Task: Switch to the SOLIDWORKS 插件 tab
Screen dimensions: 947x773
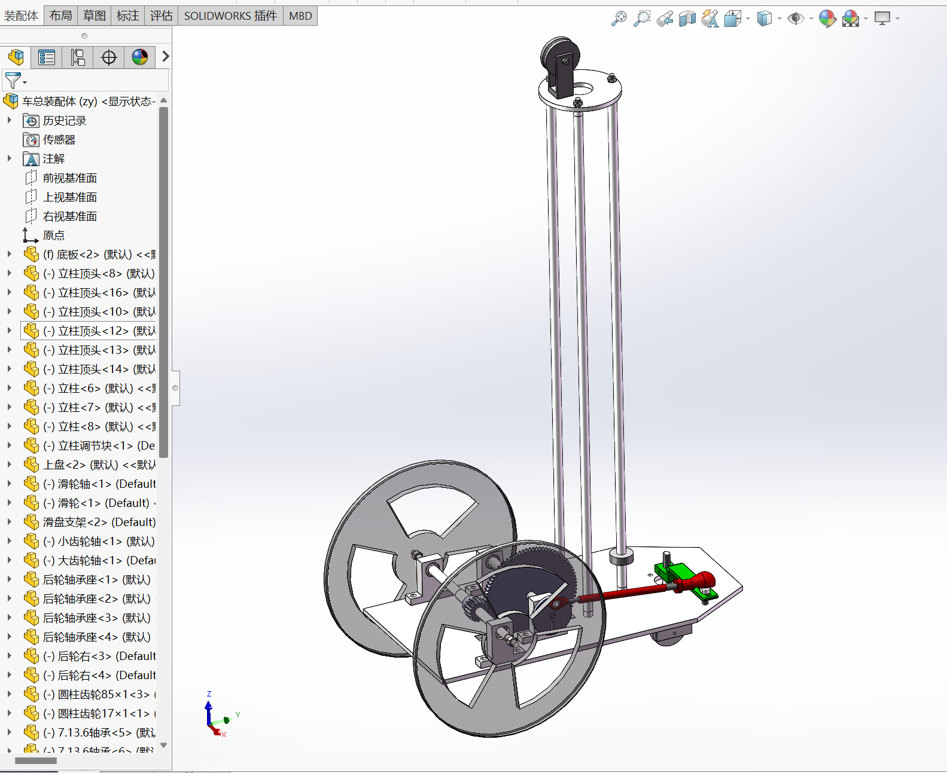Action: pyautogui.click(x=230, y=16)
